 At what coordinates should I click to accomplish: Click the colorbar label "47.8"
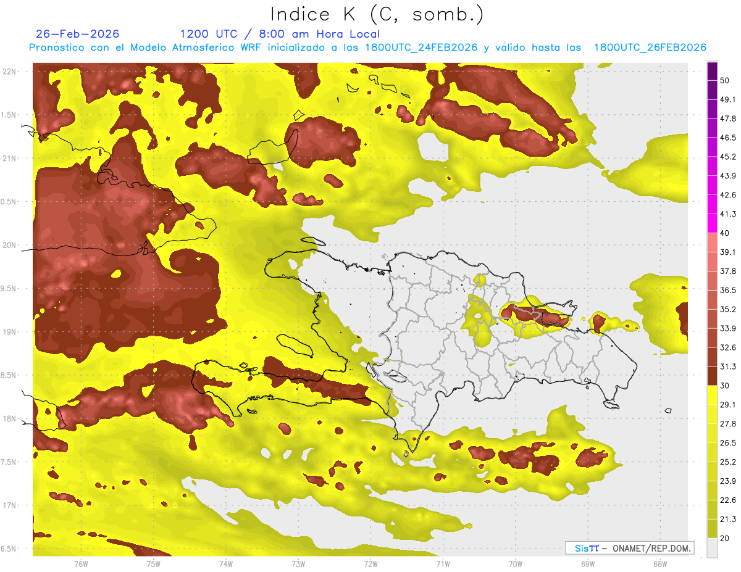(x=728, y=118)
